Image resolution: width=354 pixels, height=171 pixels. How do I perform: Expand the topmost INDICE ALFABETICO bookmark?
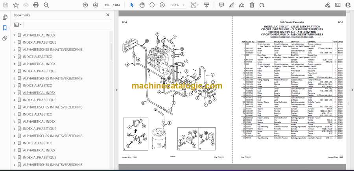point(15,57)
